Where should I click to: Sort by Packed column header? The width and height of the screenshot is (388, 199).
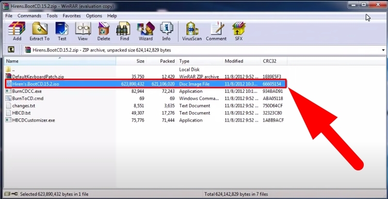click(x=167, y=61)
